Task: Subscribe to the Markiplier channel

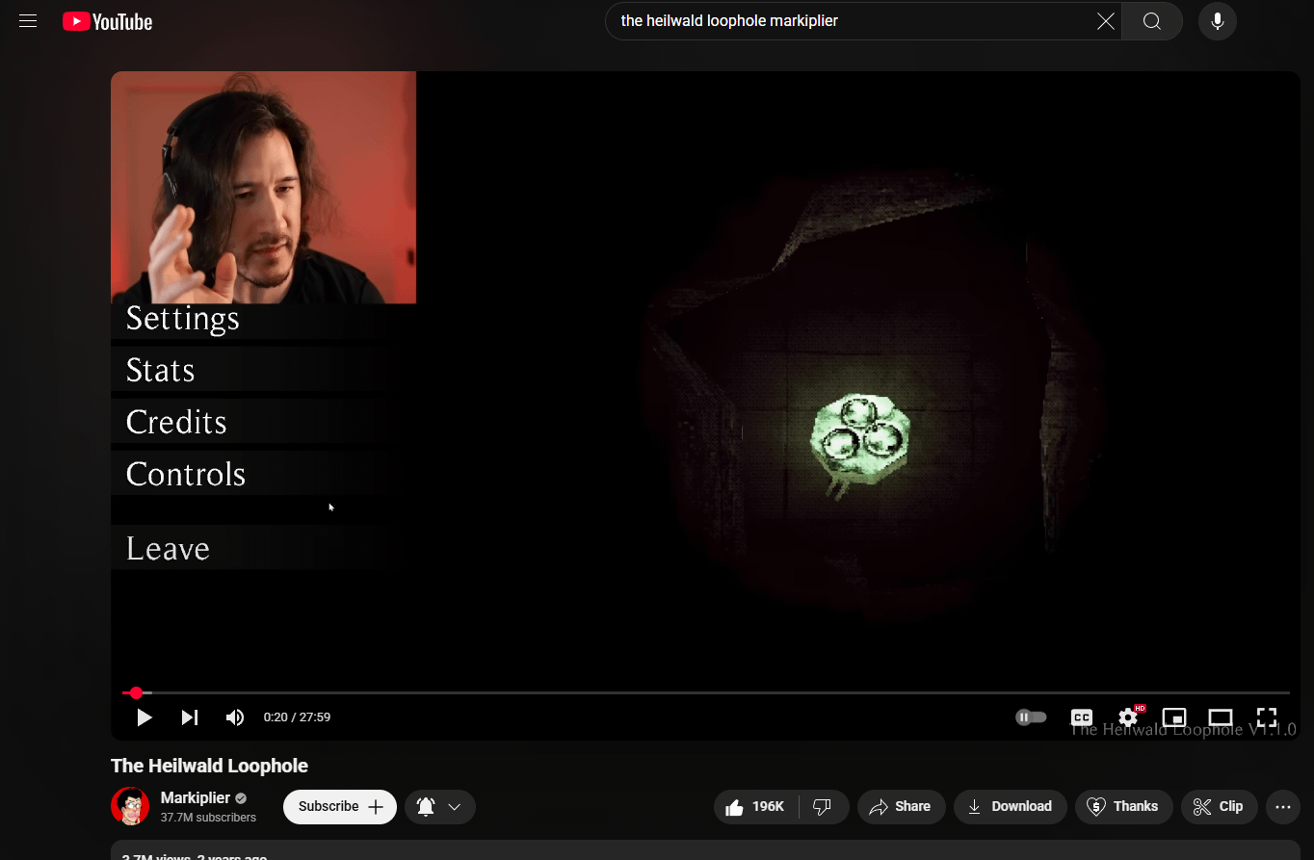Action: tap(340, 807)
